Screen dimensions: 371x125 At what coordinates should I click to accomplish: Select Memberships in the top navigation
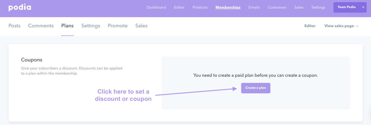point(228,8)
